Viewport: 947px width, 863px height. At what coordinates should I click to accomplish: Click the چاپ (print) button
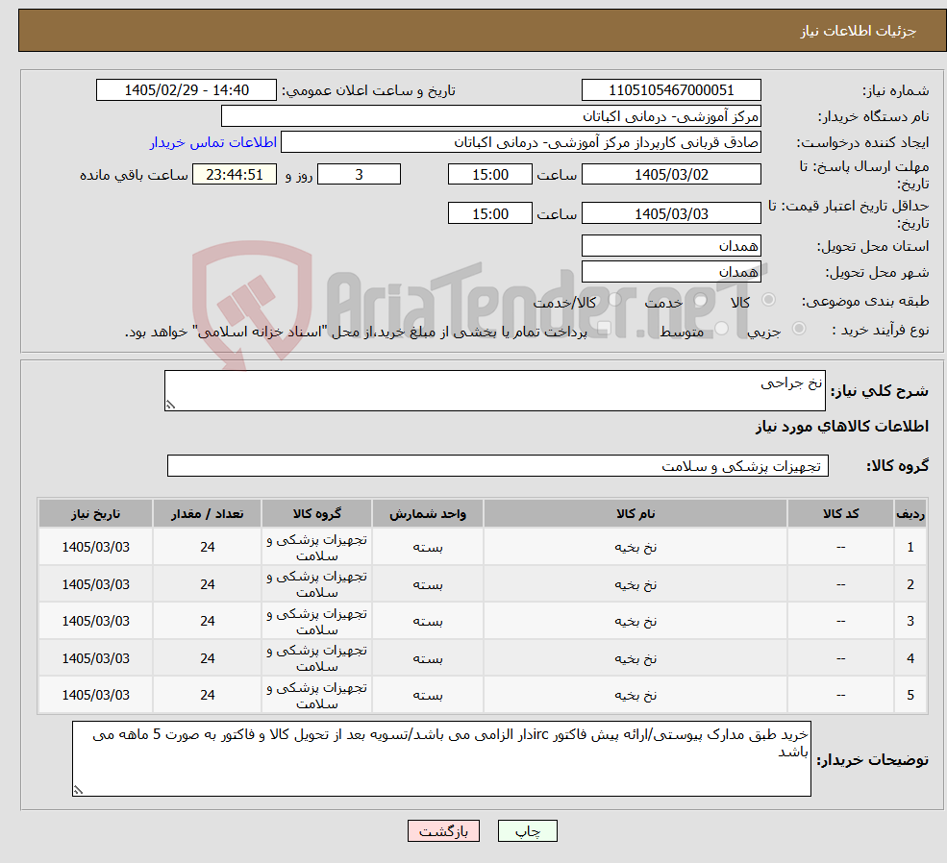click(x=527, y=831)
